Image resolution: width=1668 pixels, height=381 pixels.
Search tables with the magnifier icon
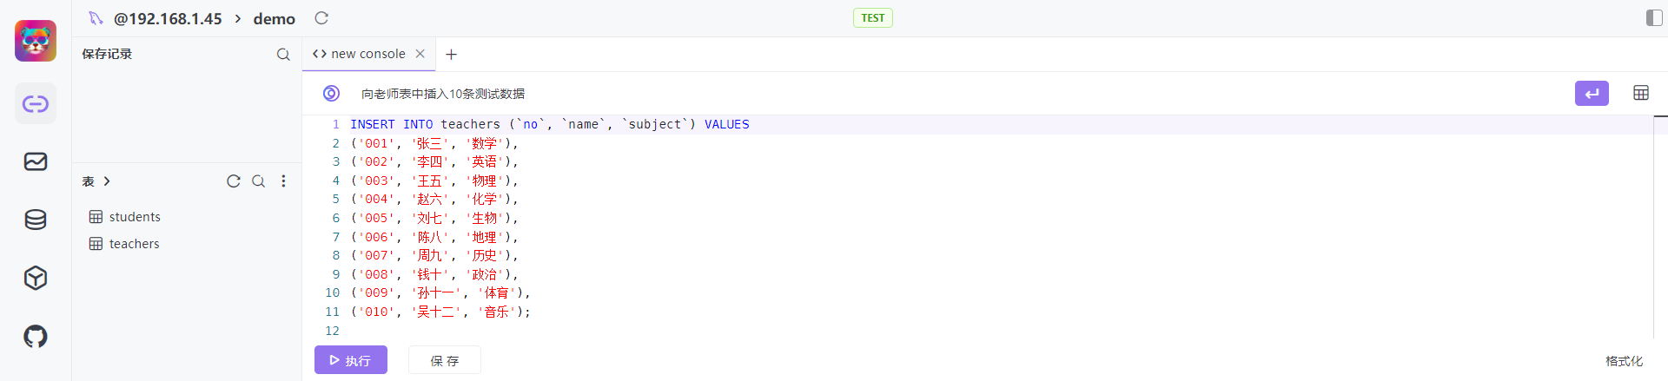coord(258,181)
